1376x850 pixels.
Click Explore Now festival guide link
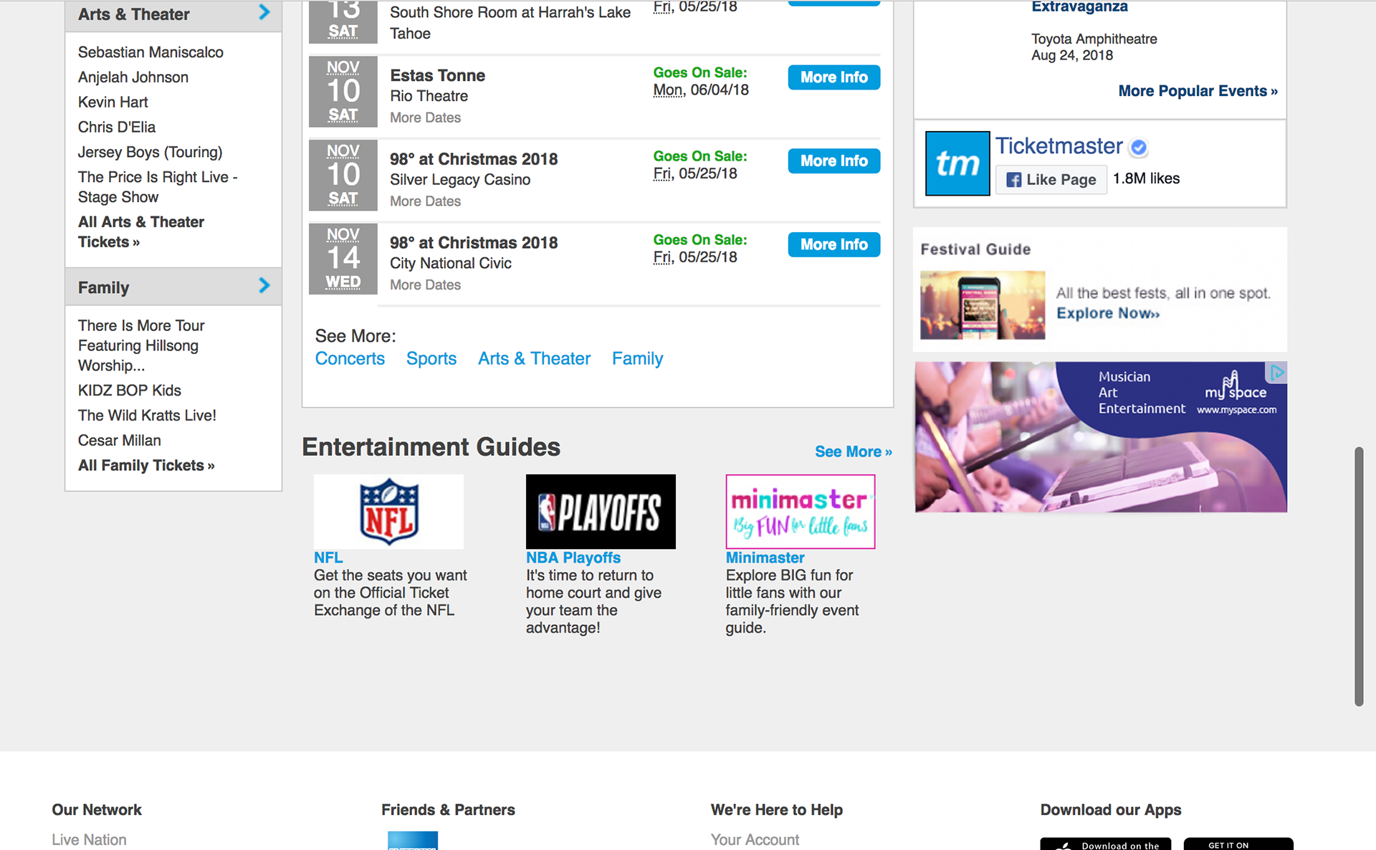pyautogui.click(x=1108, y=313)
